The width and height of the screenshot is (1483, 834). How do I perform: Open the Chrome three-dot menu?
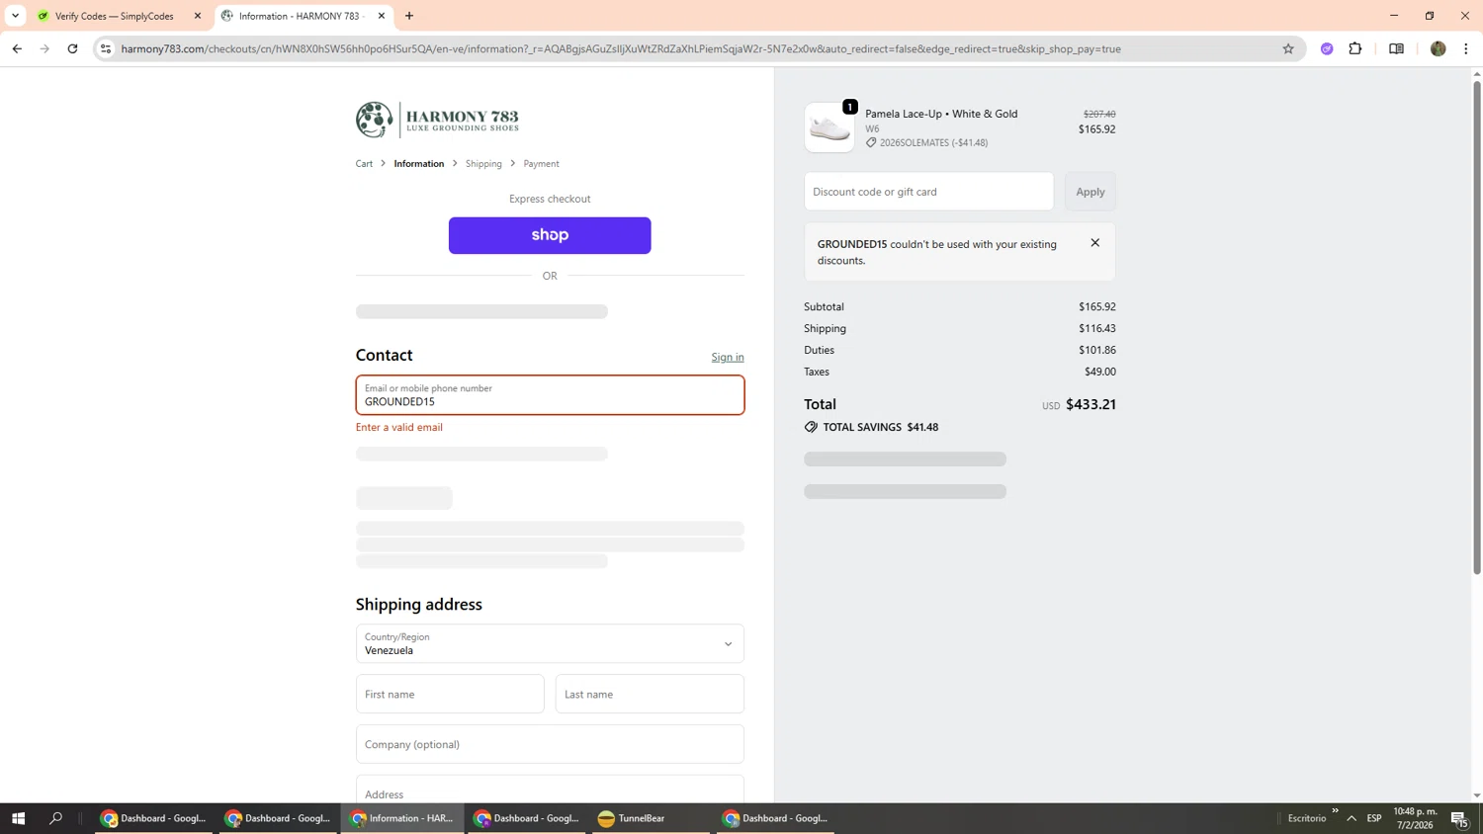(1465, 48)
